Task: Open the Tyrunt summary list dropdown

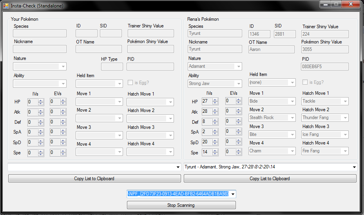Action: [x=354, y=167]
